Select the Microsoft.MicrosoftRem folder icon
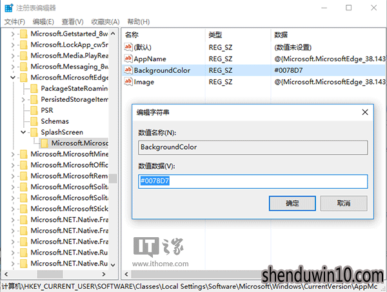 (24, 176)
